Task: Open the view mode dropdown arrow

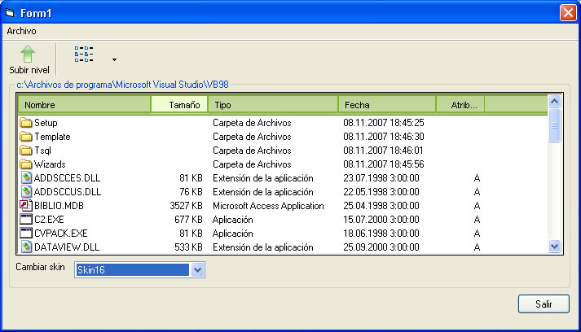Action: pyautogui.click(x=114, y=59)
